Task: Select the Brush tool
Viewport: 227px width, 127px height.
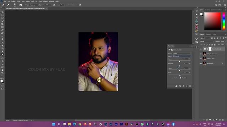Action: pos(2,36)
